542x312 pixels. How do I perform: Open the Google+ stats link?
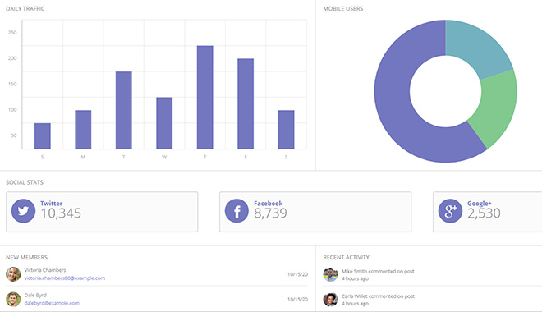(480, 203)
